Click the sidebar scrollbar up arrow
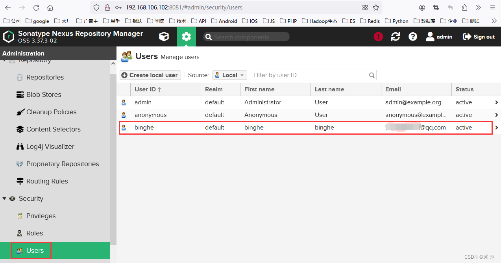This screenshot has width=501, height=263. click(113, 63)
